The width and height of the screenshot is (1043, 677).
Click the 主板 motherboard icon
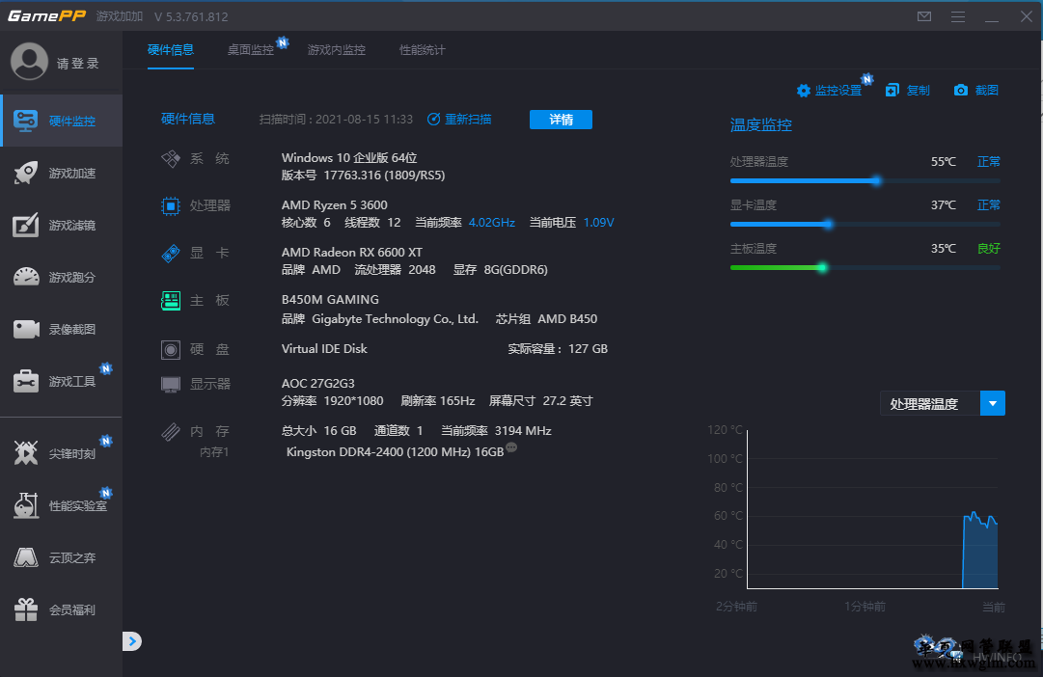[x=171, y=301]
